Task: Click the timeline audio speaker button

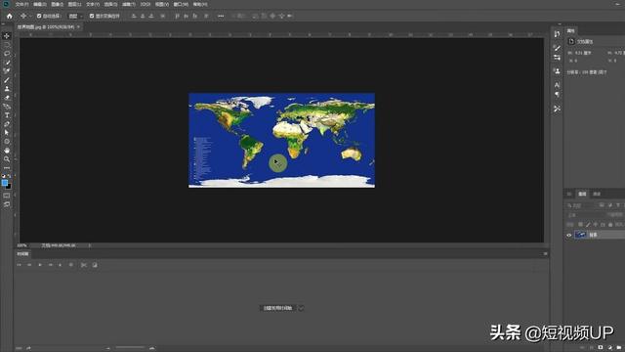Action: pyautogui.click(x=61, y=265)
